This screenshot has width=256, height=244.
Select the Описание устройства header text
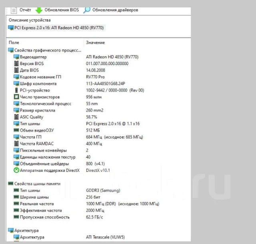[x=30, y=20]
